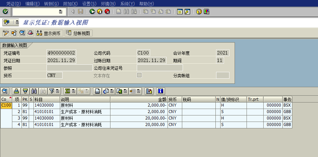
Task: Collapse the command field triangle arrow
Action: [73, 12]
